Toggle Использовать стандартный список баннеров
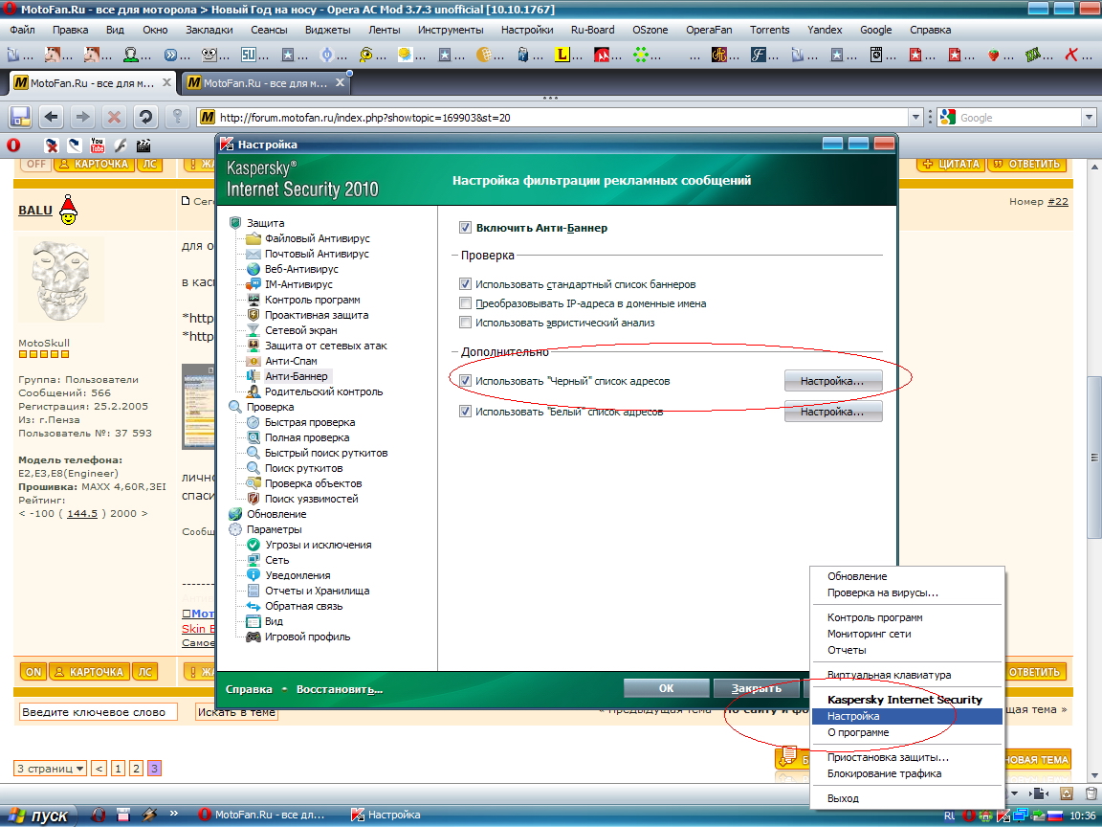The image size is (1102, 827). tap(465, 284)
